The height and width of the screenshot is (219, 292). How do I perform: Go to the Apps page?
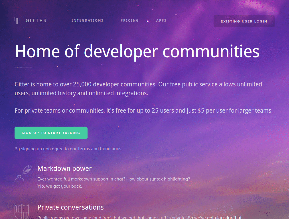[161, 21]
